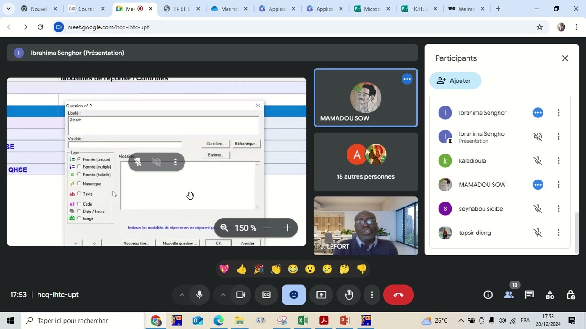Open a new browser tab

tap(498, 9)
